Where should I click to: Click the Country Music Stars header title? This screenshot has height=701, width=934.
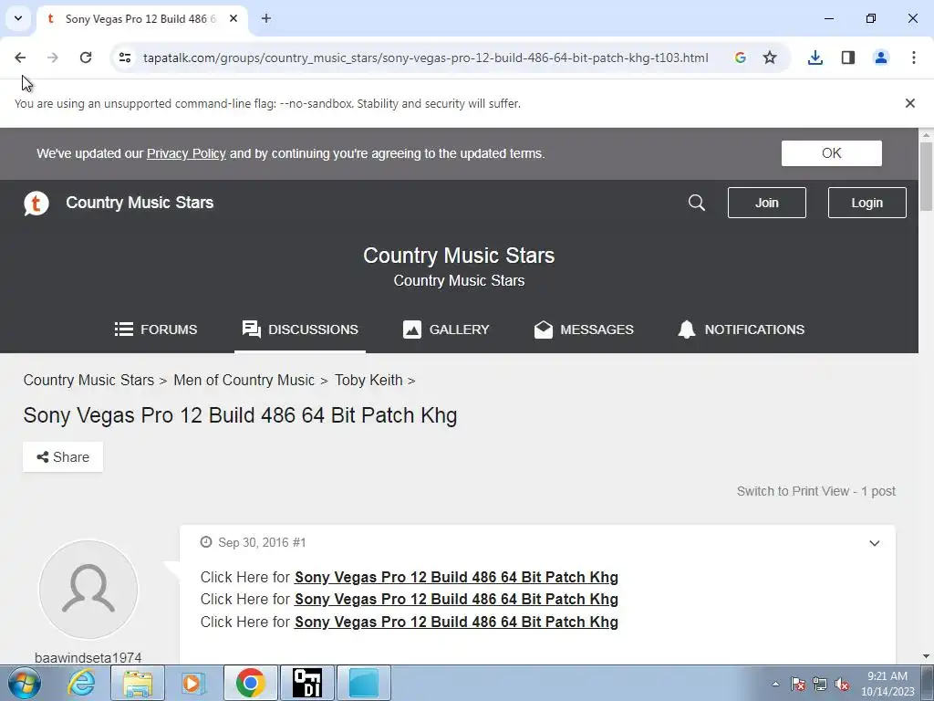pos(140,203)
